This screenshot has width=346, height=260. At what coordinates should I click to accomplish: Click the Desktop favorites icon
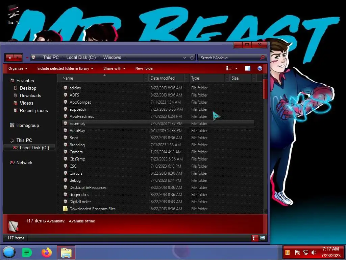[16, 88]
